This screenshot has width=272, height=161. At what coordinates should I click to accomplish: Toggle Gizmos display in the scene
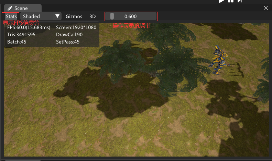(x=74, y=16)
